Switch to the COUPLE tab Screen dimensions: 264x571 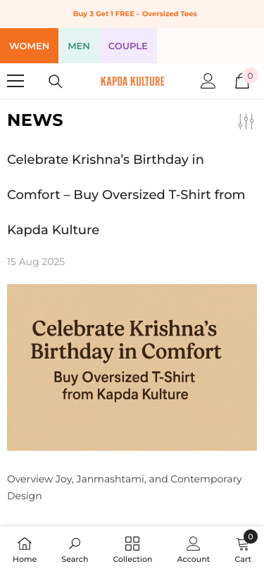[128, 46]
